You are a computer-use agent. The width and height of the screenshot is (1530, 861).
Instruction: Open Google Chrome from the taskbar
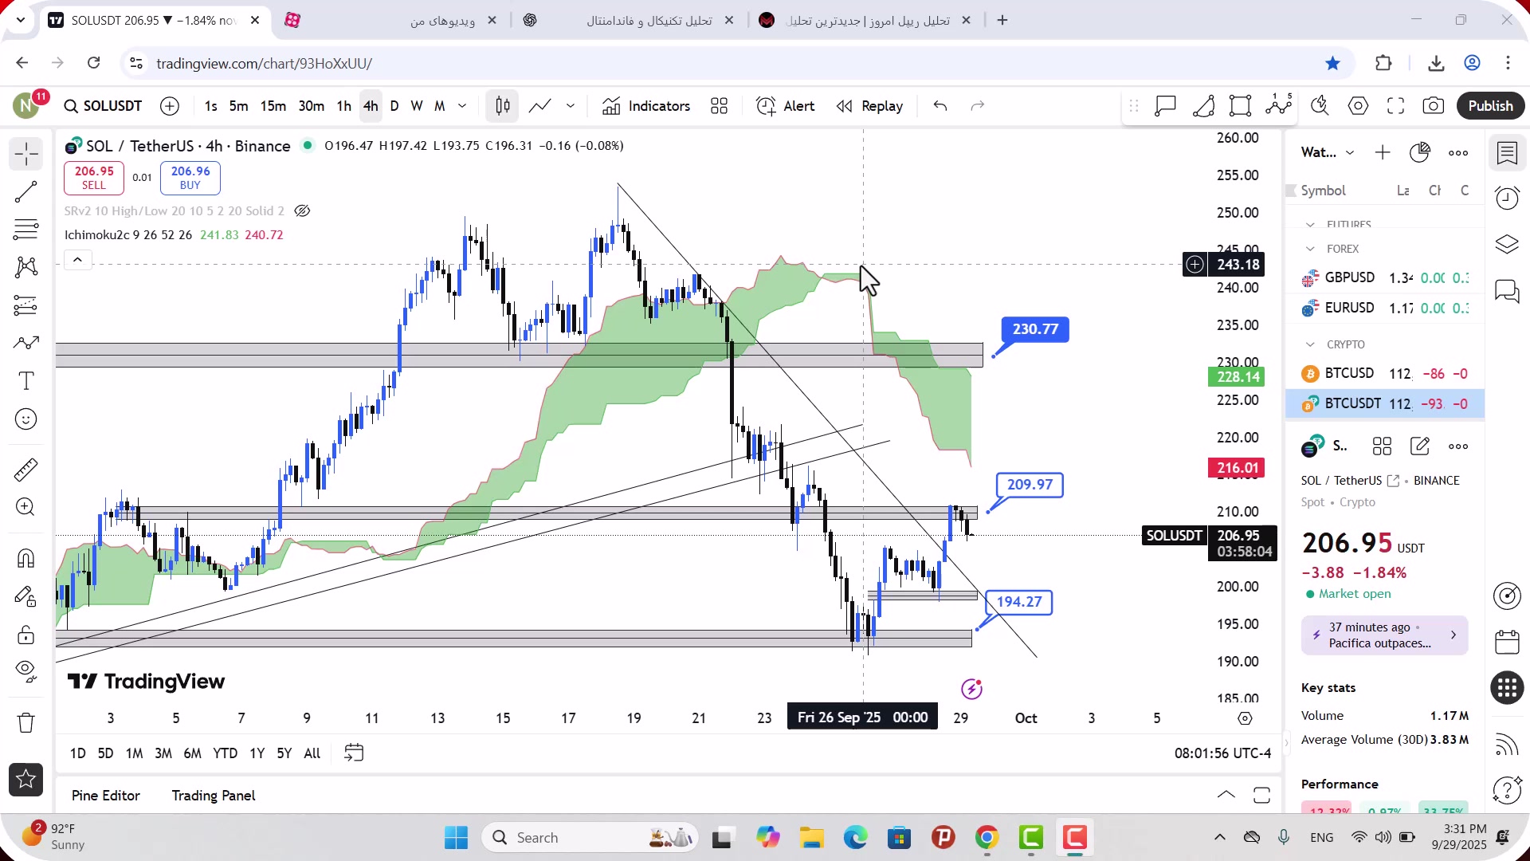pyautogui.click(x=987, y=838)
